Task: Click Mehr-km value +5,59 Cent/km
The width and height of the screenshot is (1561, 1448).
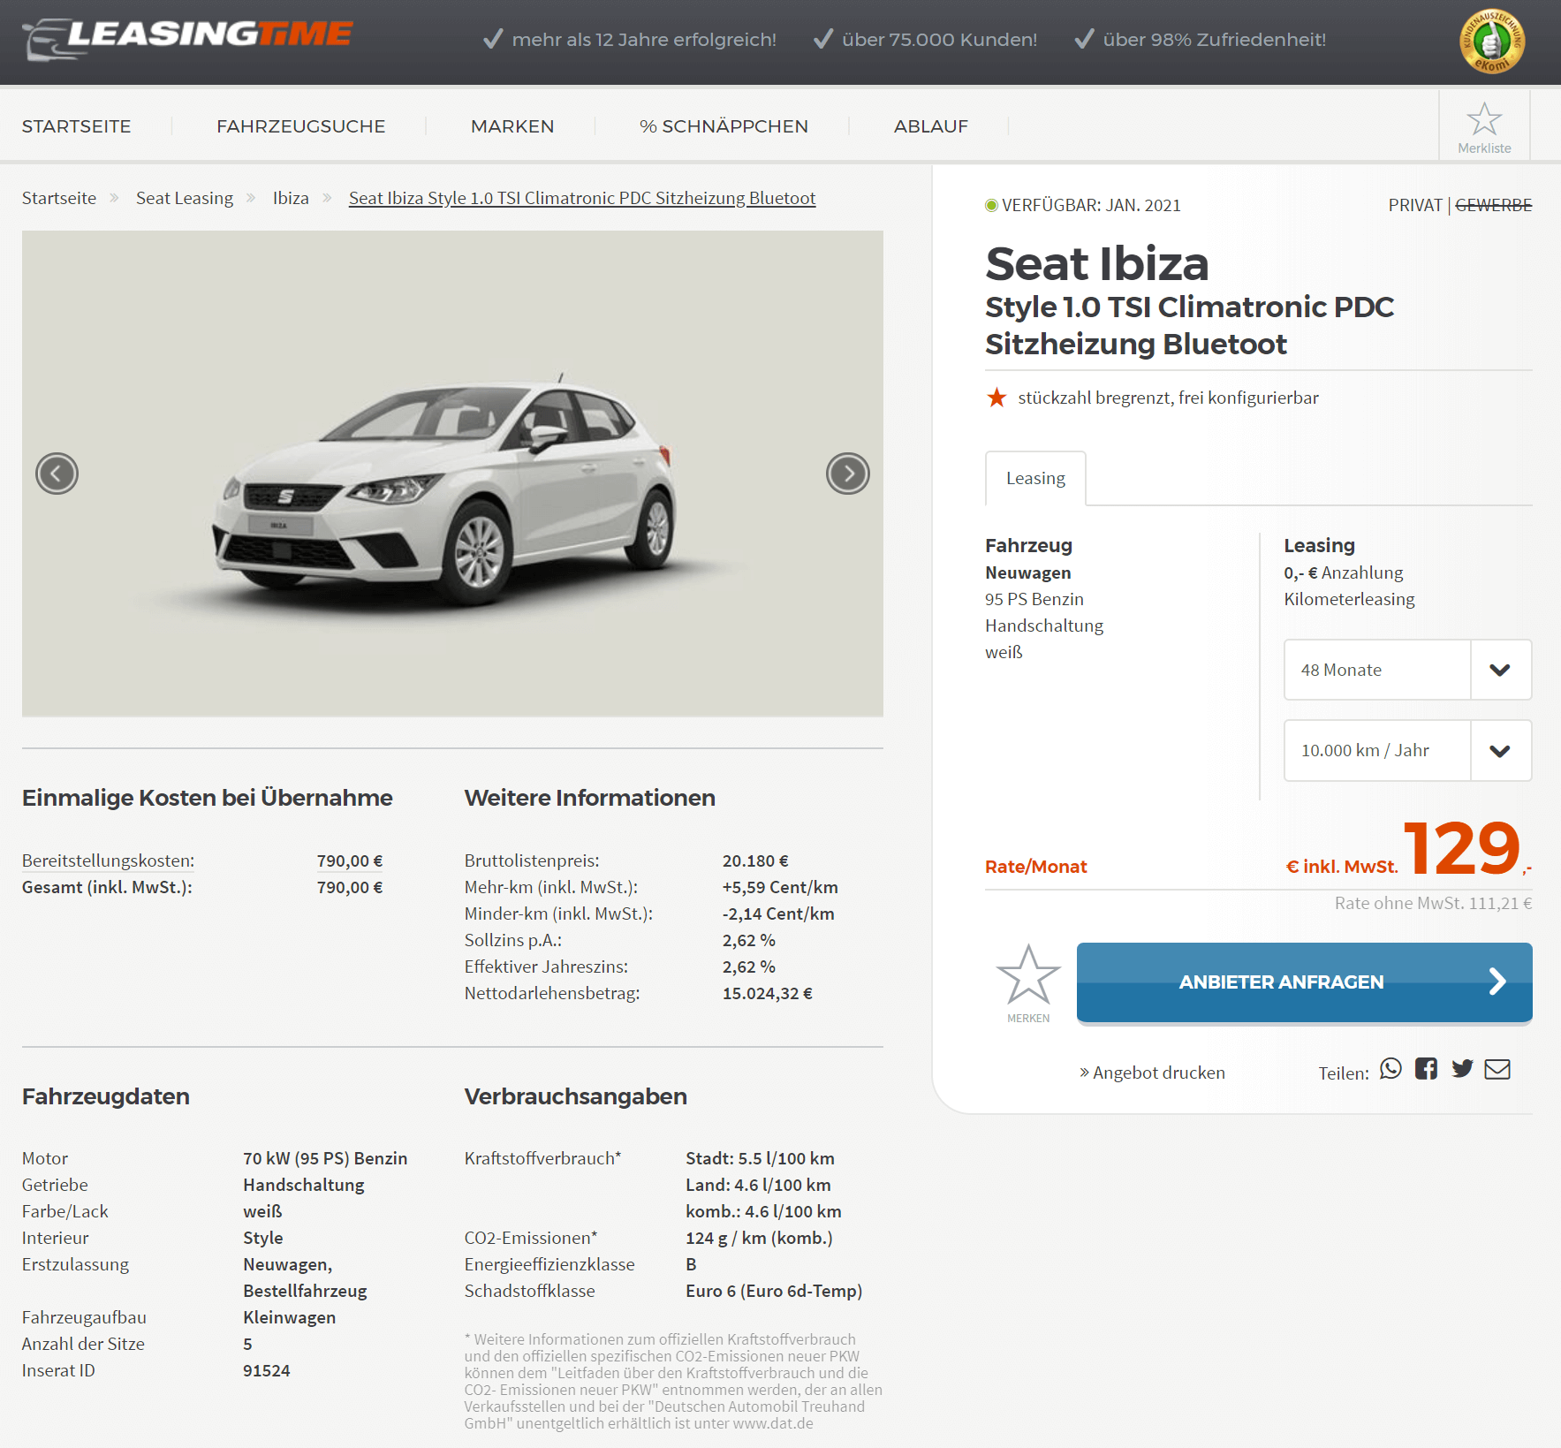Action: 780,887
